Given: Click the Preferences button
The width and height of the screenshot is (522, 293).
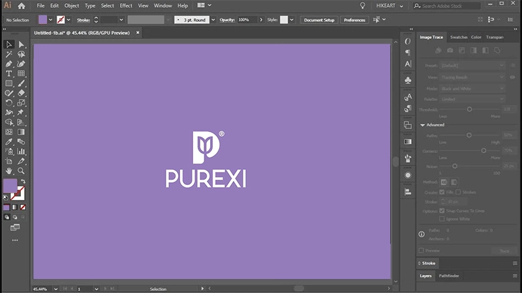Looking at the screenshot, I should 354,20.
